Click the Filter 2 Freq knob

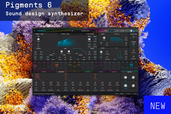pyautogui.click(x=101, y=52)
